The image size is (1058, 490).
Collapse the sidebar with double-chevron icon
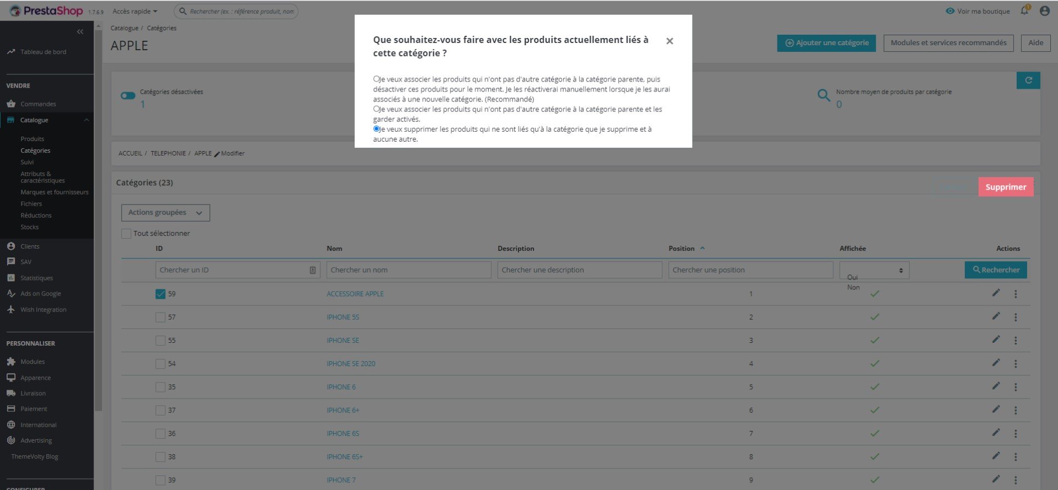tap(80, 32)
